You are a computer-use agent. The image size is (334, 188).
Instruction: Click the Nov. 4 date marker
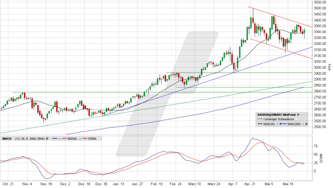(x=27, y=184)
